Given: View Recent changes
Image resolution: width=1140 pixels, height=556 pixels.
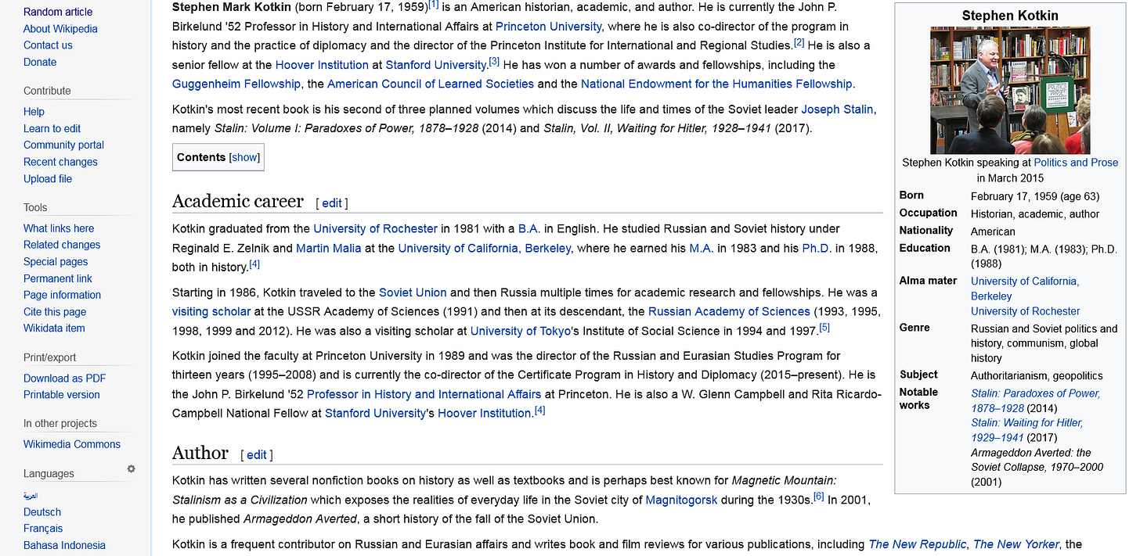Looking at the screenshot, I should (60, 162).
